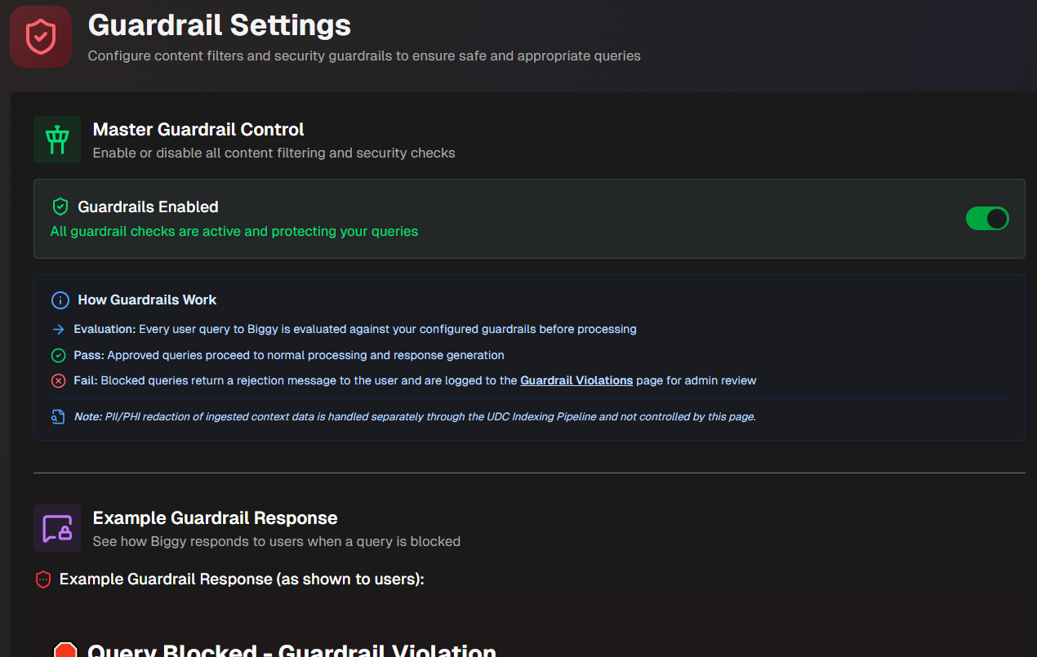Screen dimensions: 1037x657
Task: Click the document icon next to the PII/PHI Note
Action: tap(57, 416)
